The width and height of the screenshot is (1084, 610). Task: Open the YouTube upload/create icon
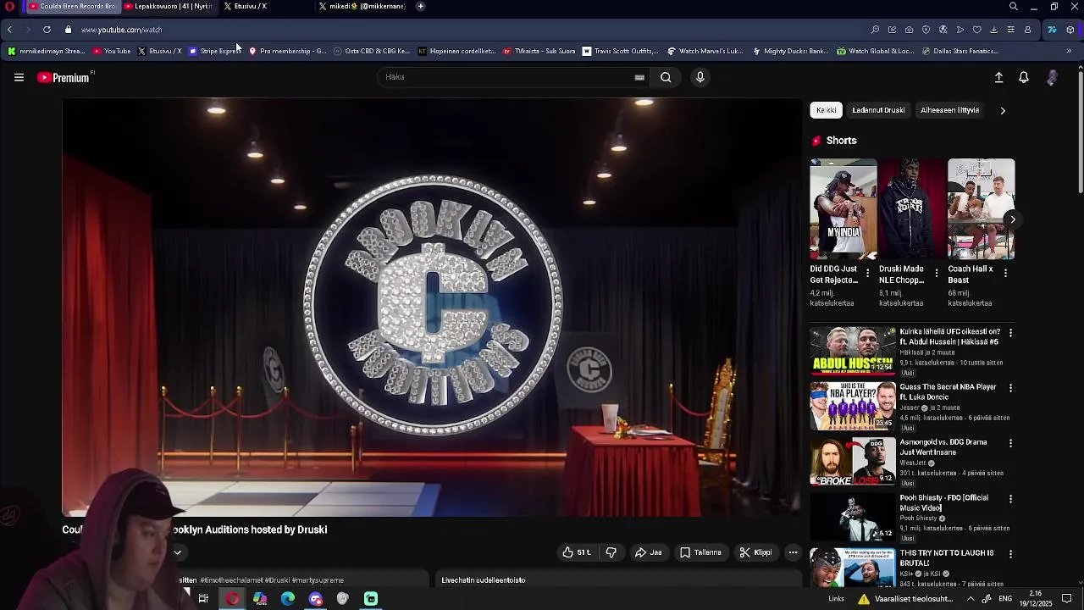(x=998, y=77)
